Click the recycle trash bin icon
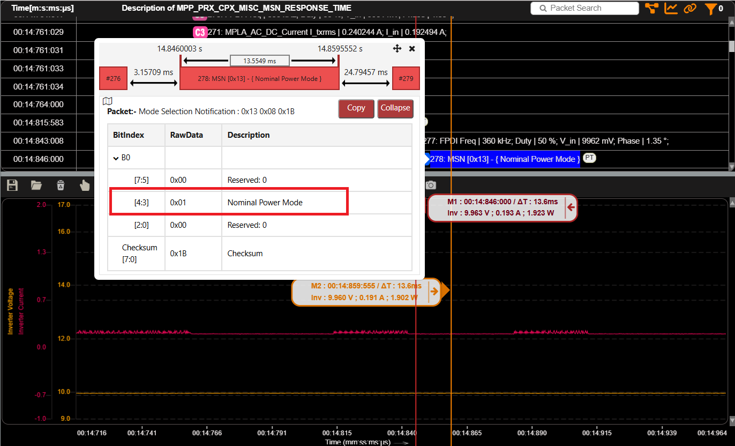Image resolution: width=735 pixels, height=446 pixels. pyautogui.click(x=61, y=185)
